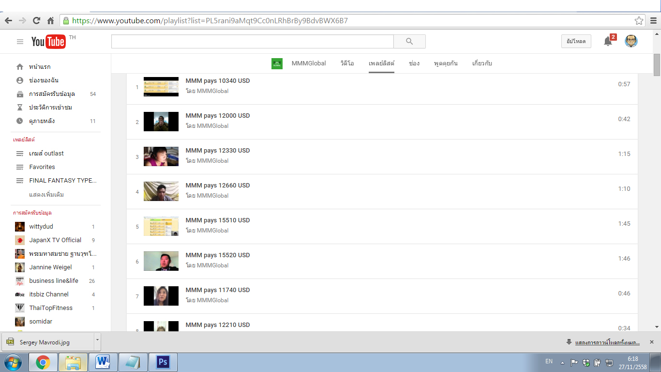Image resolution: width=661 pixels, height=372 pixels.
Task: Click the JapanX TV Official avatar
Action: pyautogui.click(x=20, y=240)
